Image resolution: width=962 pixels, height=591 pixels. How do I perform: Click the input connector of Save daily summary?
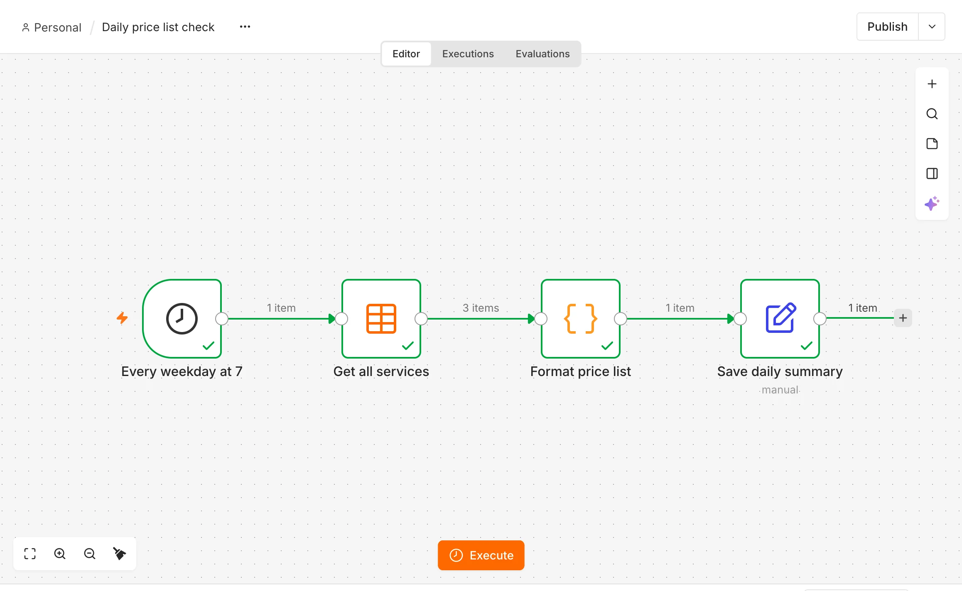(740, 319)
